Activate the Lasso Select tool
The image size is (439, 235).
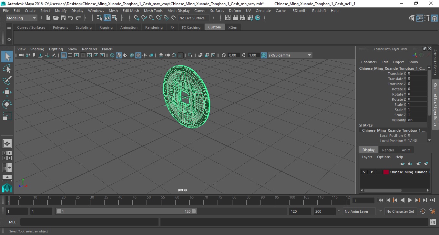[x=7, y=68]
